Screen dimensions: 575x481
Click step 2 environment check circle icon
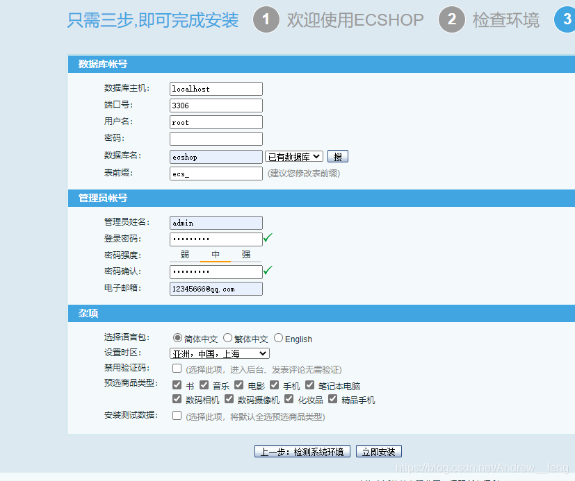pyautogui.click(x=452, y=19)
